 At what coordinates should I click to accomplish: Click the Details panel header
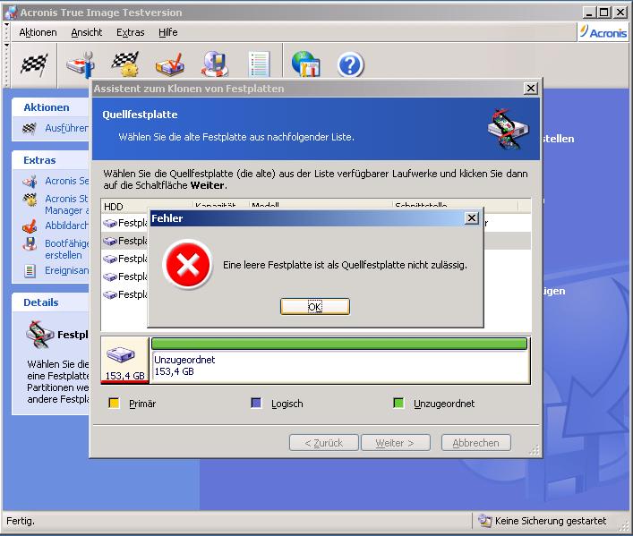point(50,302)
